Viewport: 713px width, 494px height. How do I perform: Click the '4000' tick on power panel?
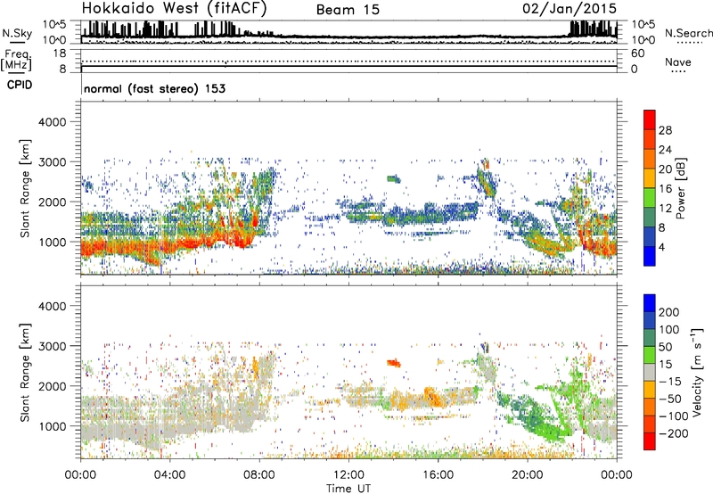pos(52,122)
